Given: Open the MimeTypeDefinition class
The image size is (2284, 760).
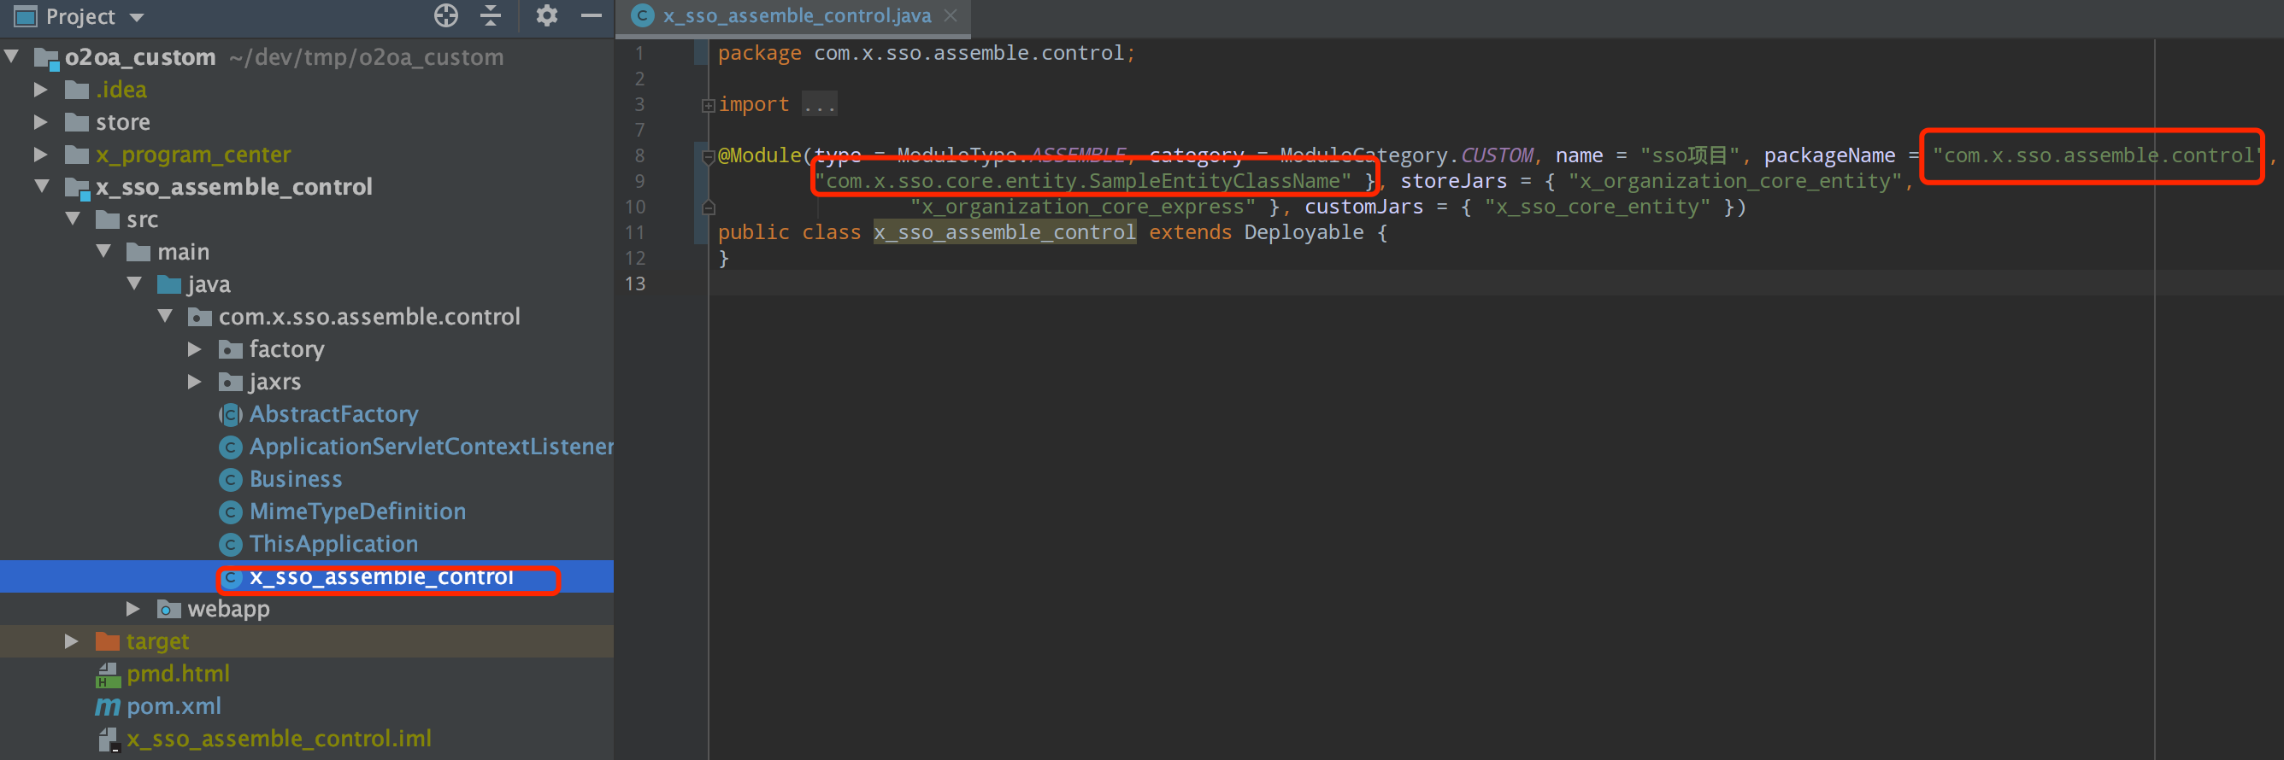Looking at the screenshot, I should coord(357,512).
